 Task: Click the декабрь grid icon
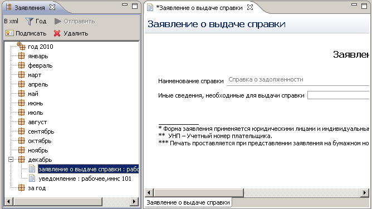[21, 160]
